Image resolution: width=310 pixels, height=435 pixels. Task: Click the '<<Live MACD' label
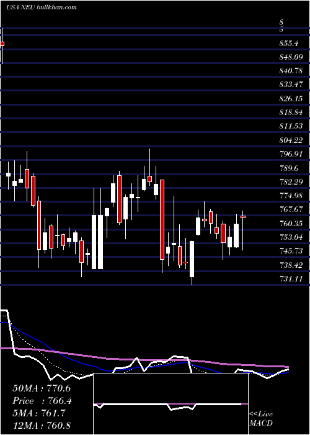pyautogui.click(x=261, y=418)
